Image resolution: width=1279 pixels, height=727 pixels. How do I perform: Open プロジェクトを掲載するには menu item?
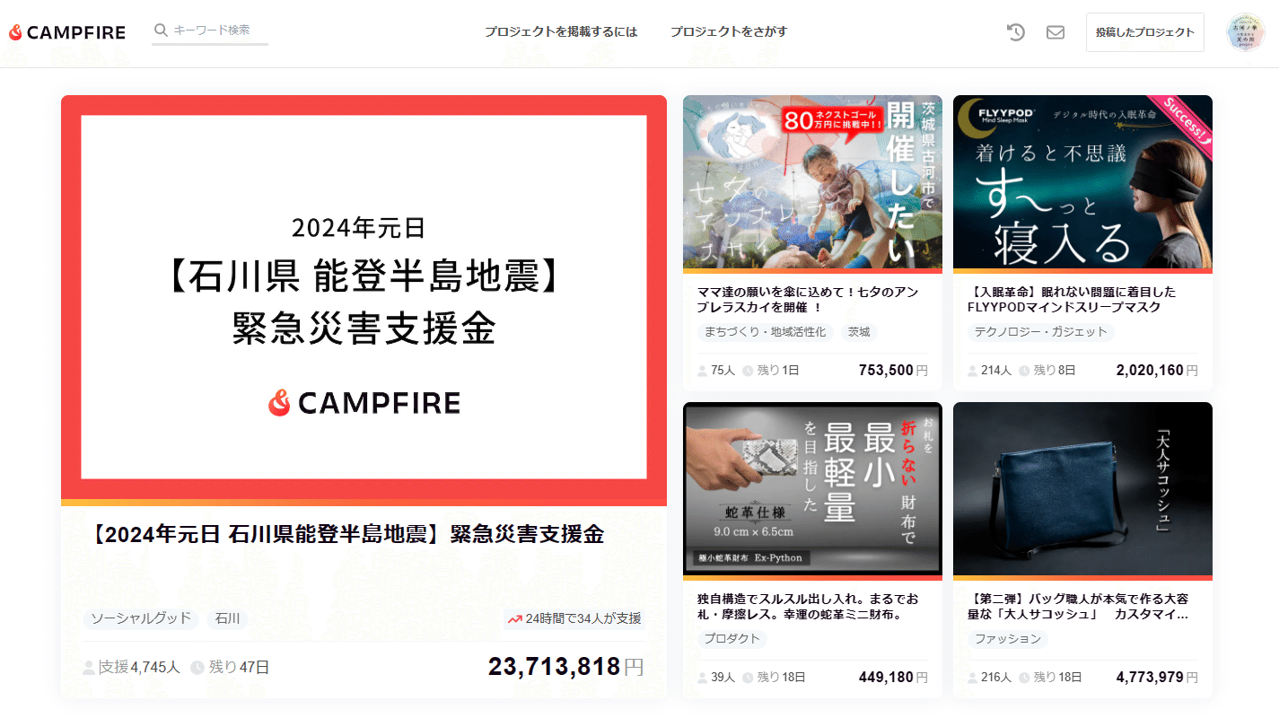click(561, 32)
